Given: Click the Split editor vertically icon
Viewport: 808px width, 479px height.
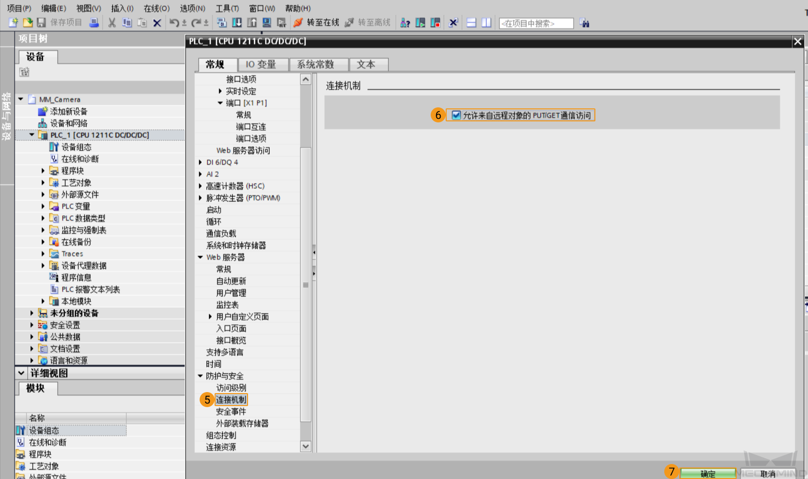Looking at the screenshot, I should tap(486, 22).
